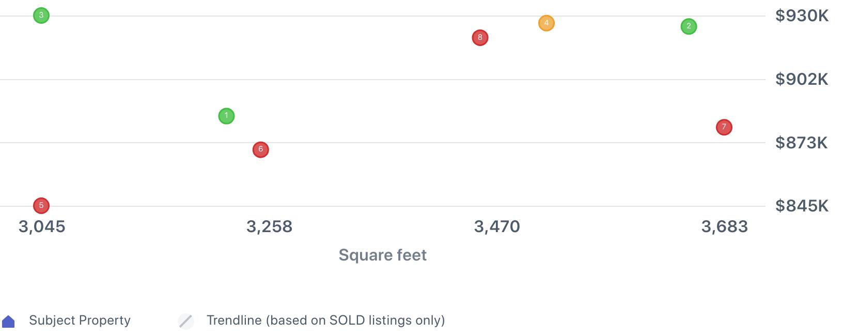843x336 pixels.
Task: Click green data point number 1
Action: click(x=226, y=116)
